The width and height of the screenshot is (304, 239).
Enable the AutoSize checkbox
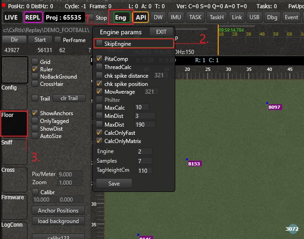pyautogui.click(x=35, y=136)
